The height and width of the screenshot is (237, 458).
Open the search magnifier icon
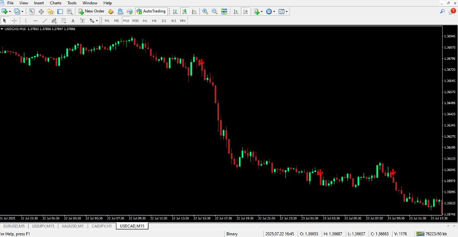(x=442, y=11)
